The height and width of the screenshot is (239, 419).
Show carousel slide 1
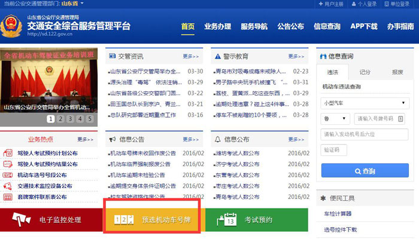(51, 119)
